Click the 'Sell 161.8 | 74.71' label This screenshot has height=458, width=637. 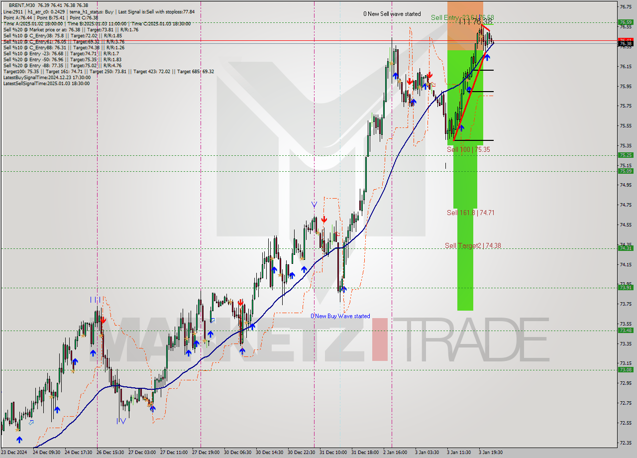click(470, 213)
